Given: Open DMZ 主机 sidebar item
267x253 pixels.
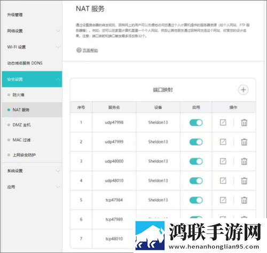Looking at the screenshot, I should 21,125.
